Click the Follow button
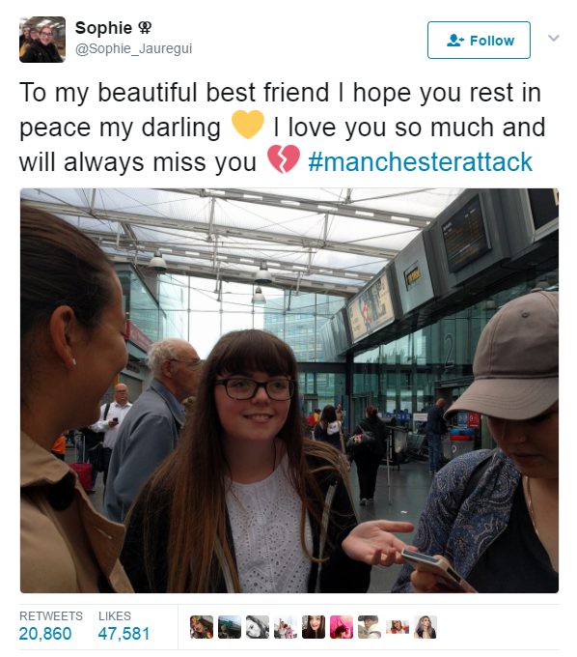Image resolution: width=577 pixels, height=657 pixels. [x=479, y=41]
